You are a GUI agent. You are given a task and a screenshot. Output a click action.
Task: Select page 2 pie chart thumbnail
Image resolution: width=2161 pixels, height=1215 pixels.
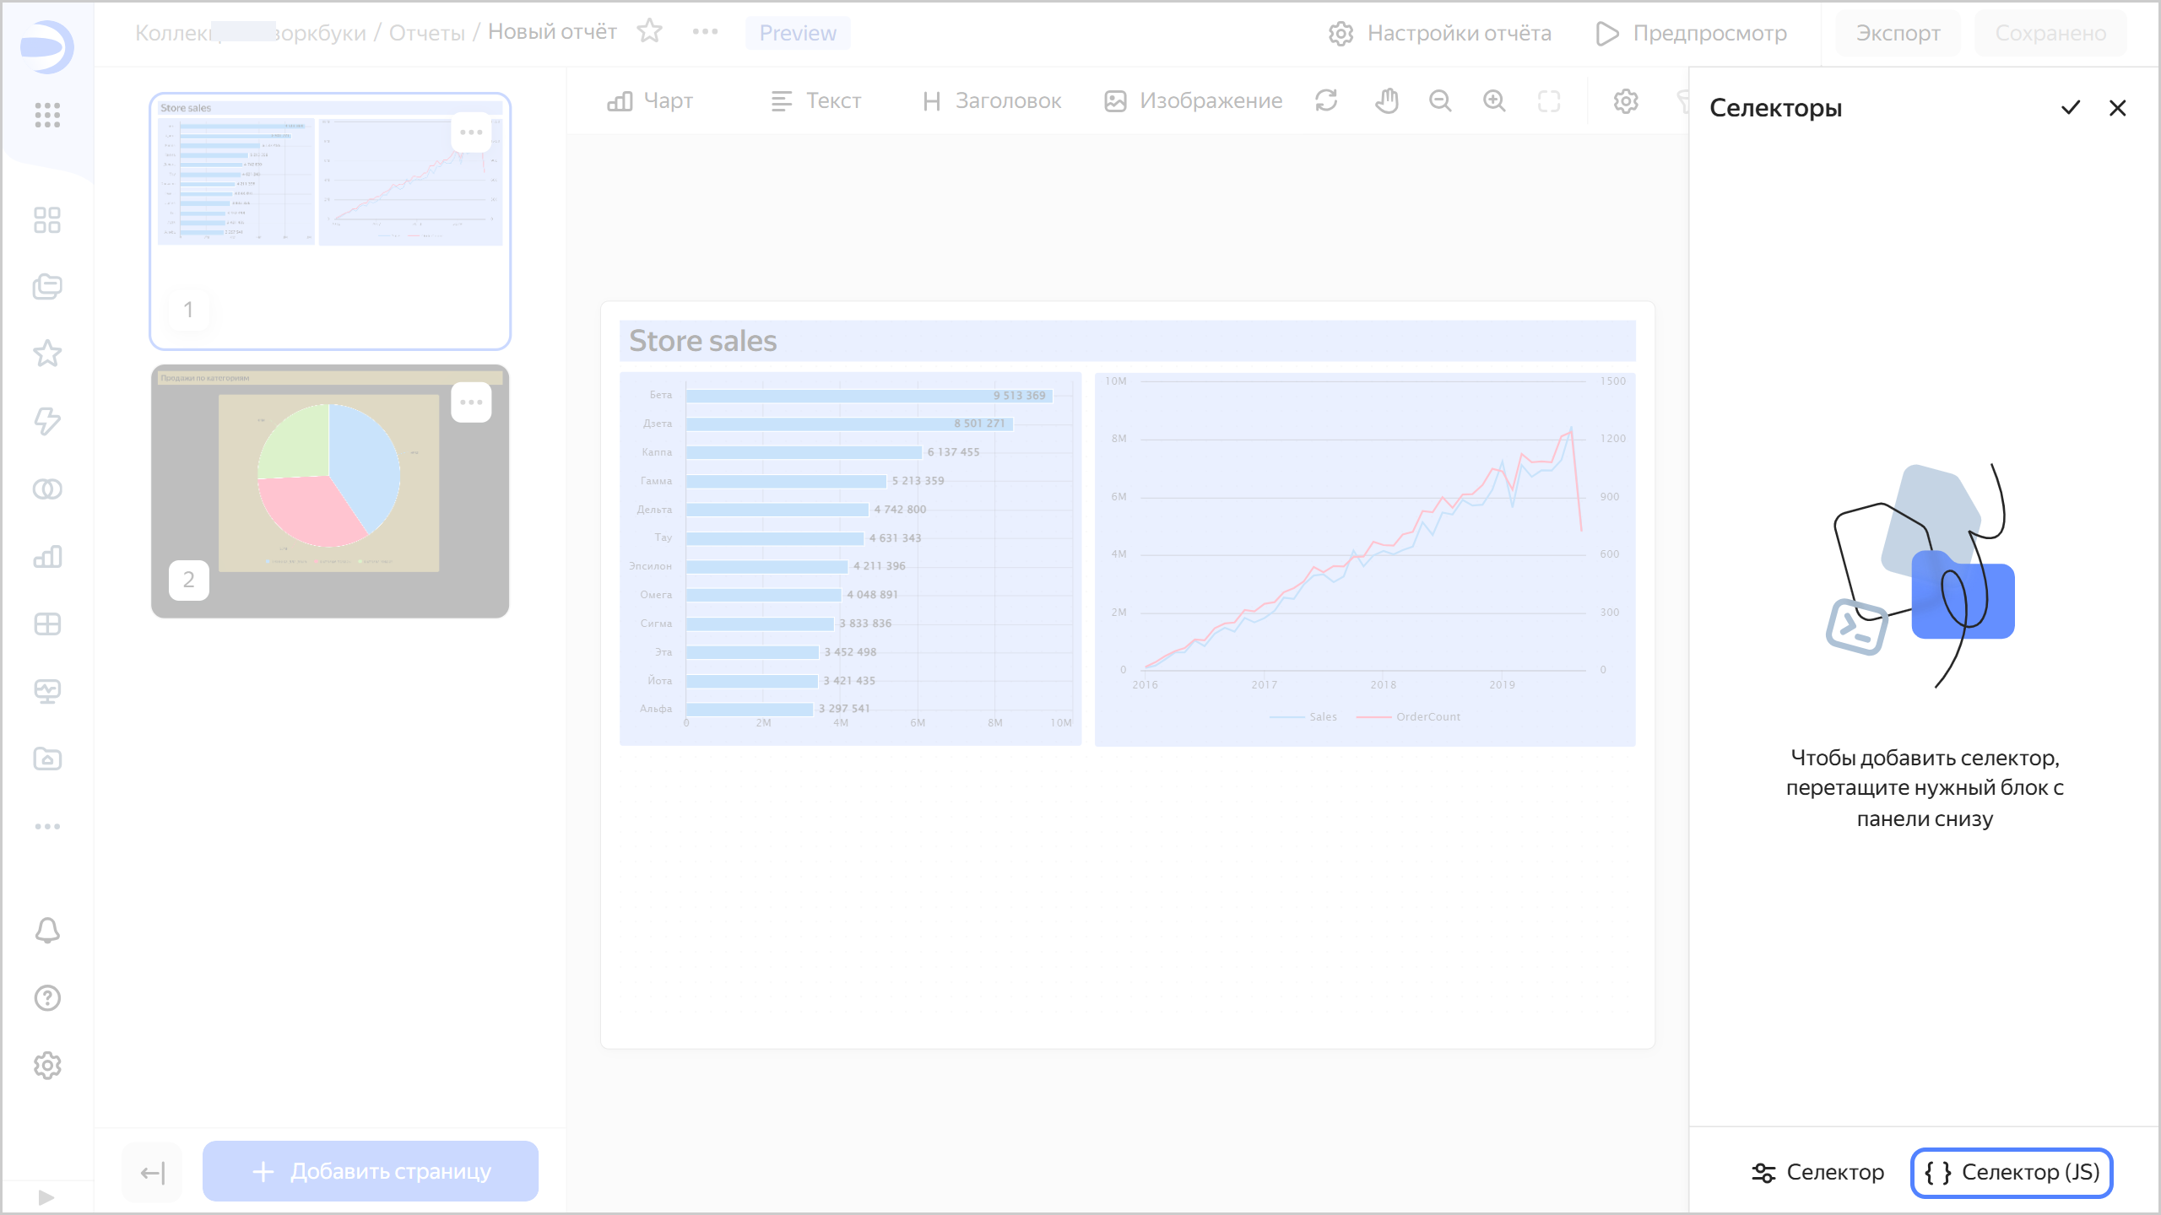329,491
